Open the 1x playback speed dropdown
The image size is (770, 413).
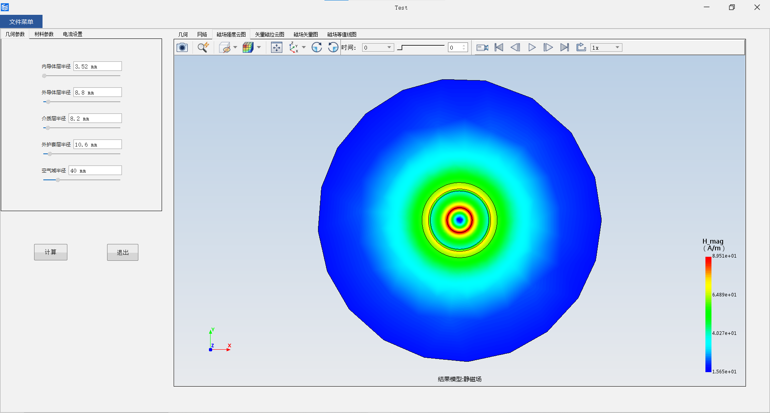tap(606, 48)
